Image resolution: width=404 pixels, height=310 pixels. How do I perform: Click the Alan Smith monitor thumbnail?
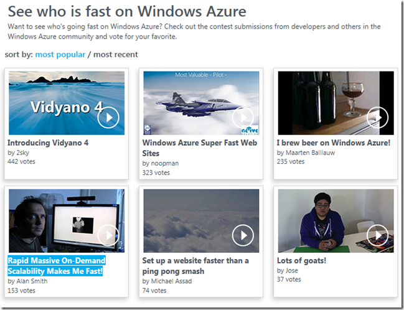coord(67,221)
